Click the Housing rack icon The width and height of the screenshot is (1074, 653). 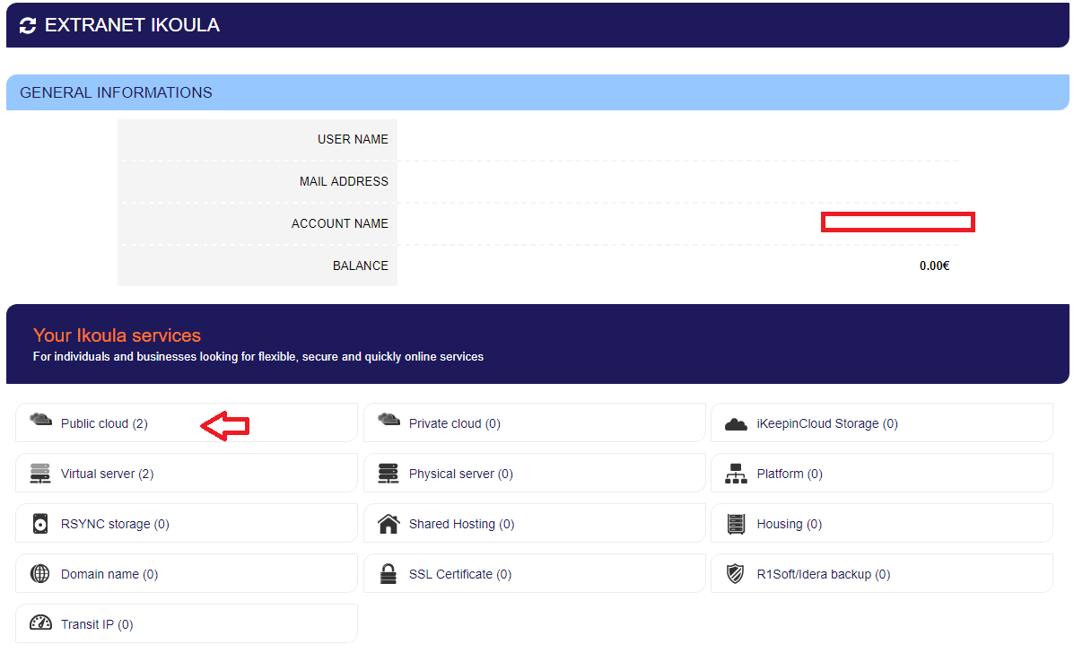click(736, 524)
